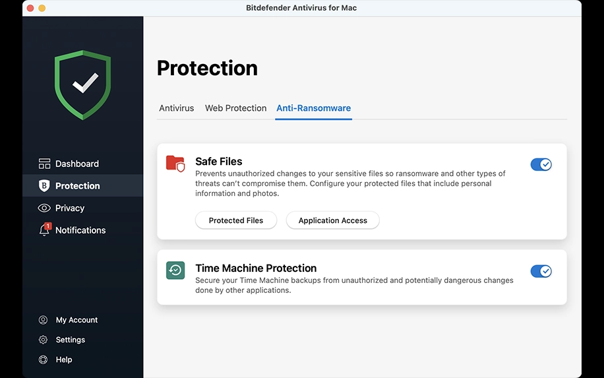
Task: Open Help from the sidebar
Action: [x=64, y=360]
